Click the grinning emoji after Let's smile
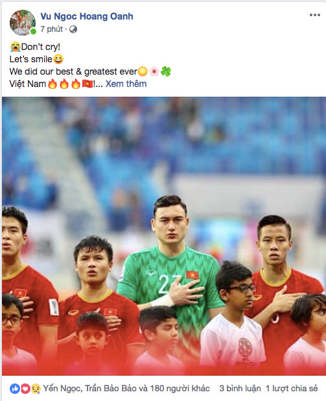This screenshot has width=326, height=401. (x=58, y=59)
